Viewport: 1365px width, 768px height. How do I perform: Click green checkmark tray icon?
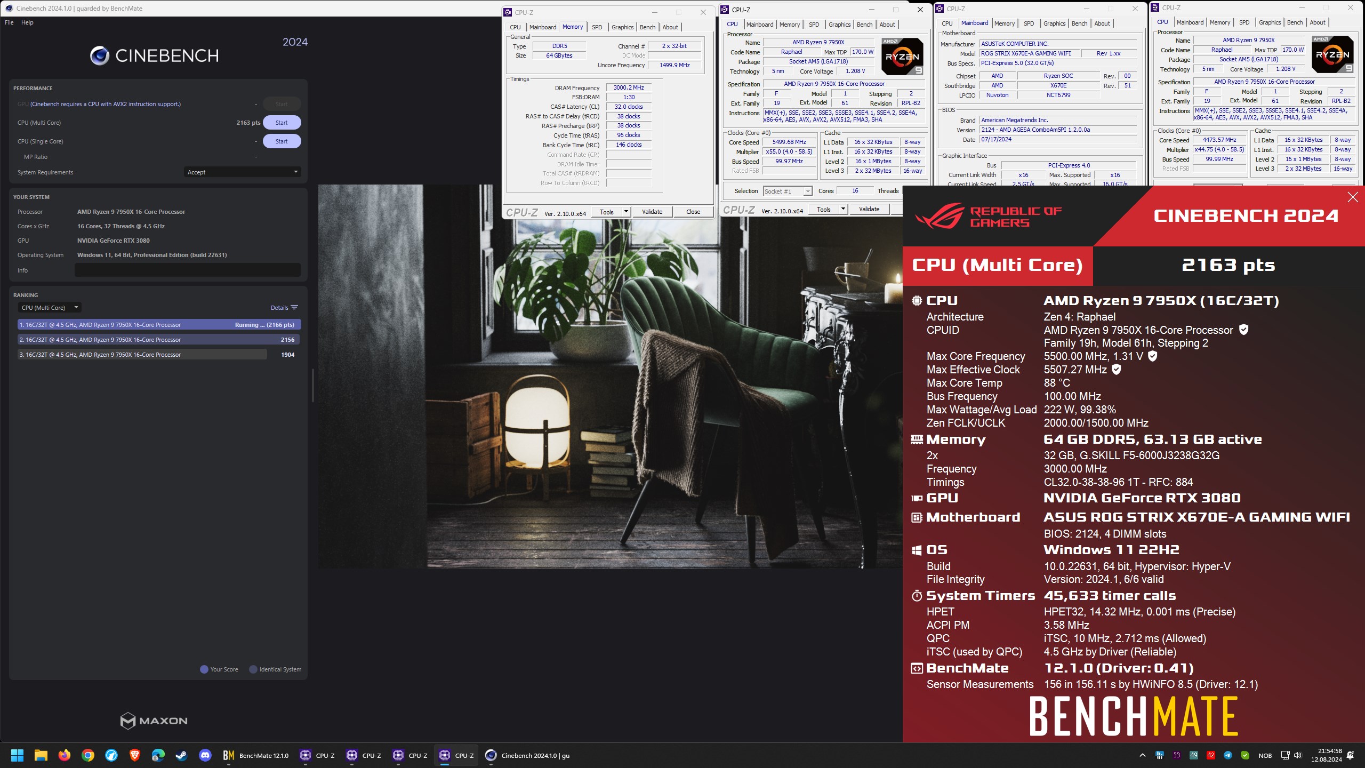tap(1245, 755)
